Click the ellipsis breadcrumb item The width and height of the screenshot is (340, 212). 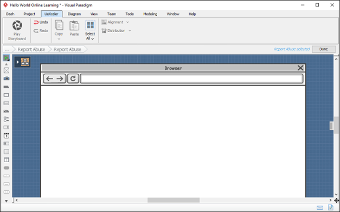click(7, 49)
